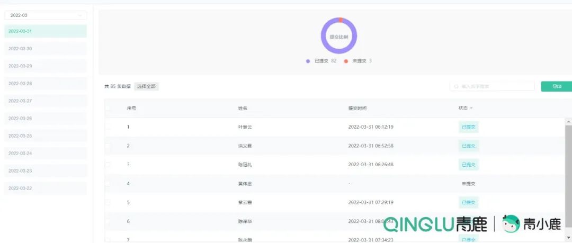Click the name search input field
This screenshot has width=572, height=243.
pos(495,86)
